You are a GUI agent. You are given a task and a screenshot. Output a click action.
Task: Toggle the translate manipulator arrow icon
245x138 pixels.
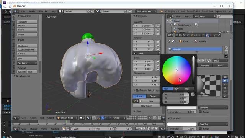pos(102,118)
